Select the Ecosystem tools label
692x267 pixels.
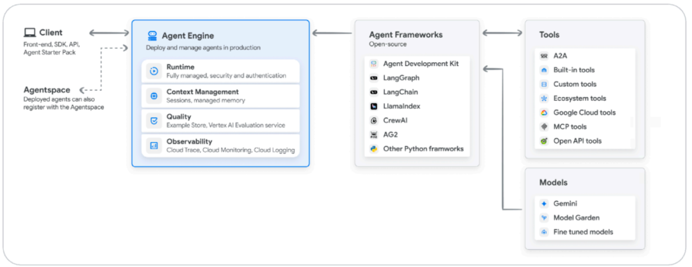point(580,98)
